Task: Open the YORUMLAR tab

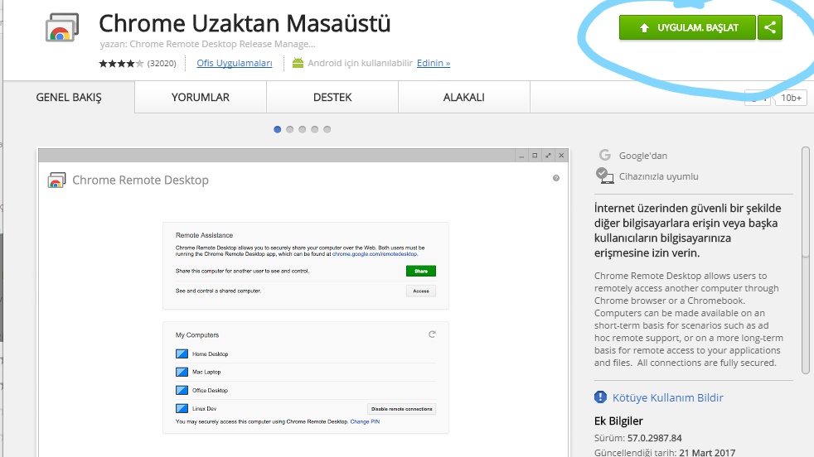Action: click(201, 97)
